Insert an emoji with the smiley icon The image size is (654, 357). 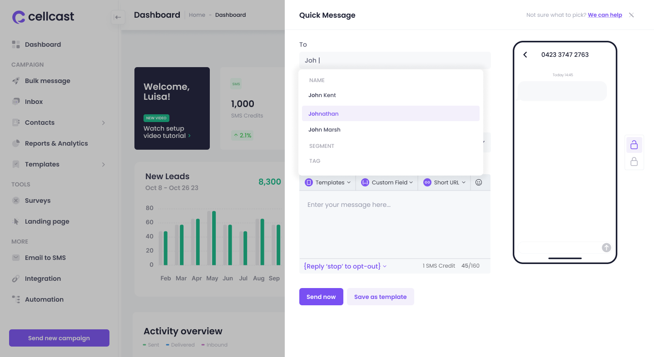pyautogui.click(x=479, y=182)
